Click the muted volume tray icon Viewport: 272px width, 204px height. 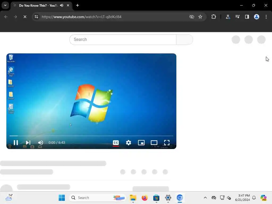(x=229, y=198)
